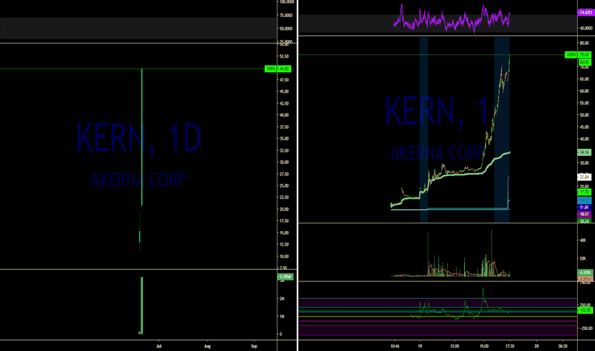595x351 pixels.
Task: Select the Aug label on daily time axis
Action: 207,346
